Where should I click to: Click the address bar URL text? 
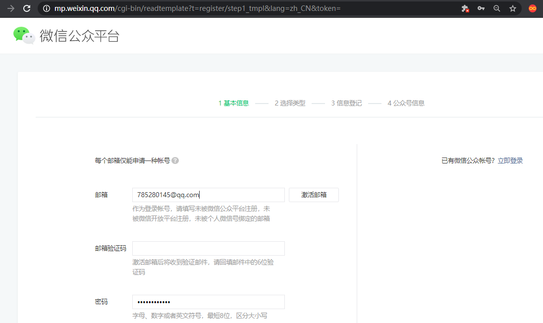click(197, 8)
